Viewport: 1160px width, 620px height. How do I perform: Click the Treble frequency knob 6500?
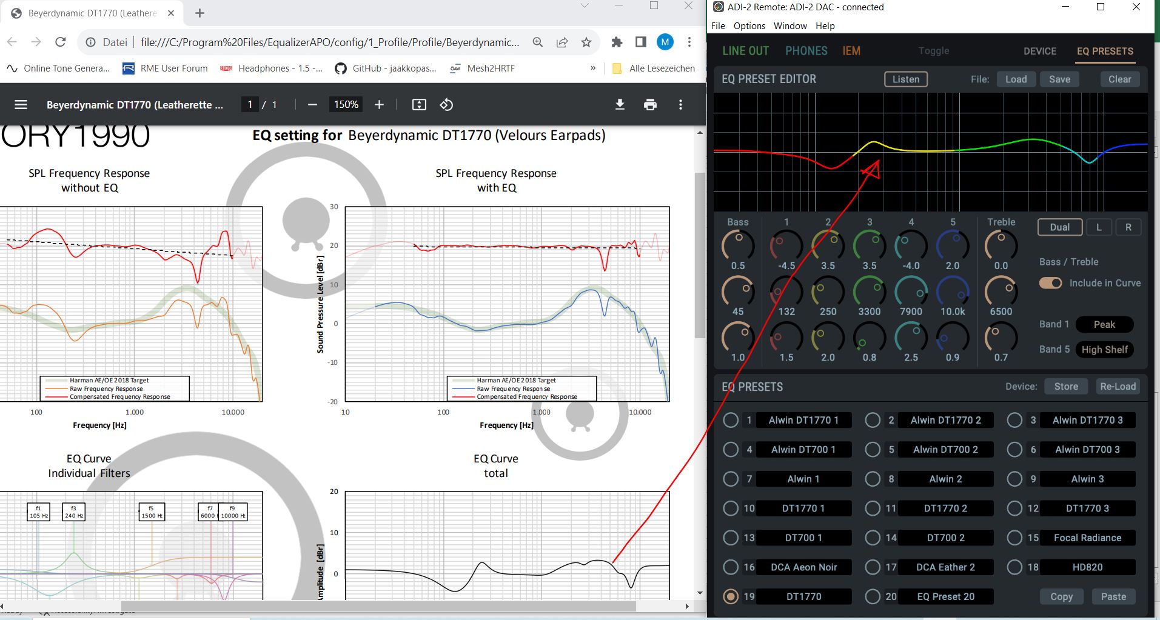[x=1001, y=292]
